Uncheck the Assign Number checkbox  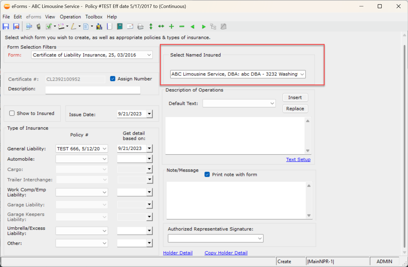(x=113, y=79)
